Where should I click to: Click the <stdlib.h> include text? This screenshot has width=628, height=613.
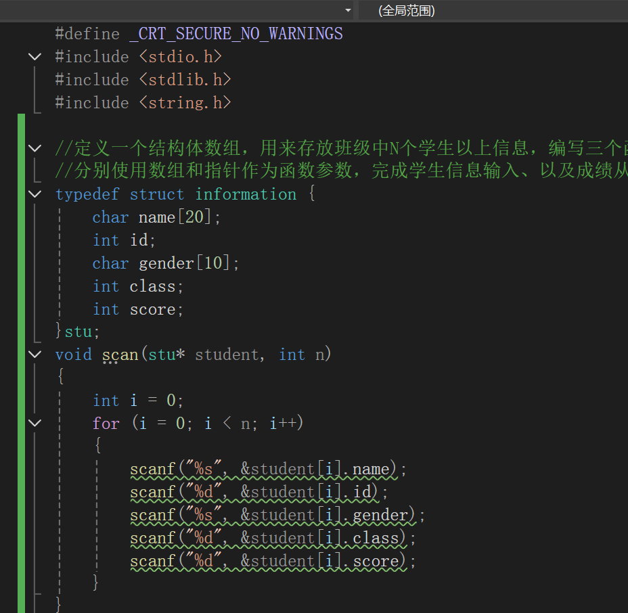pyautogui.click(x=185, y=80)
